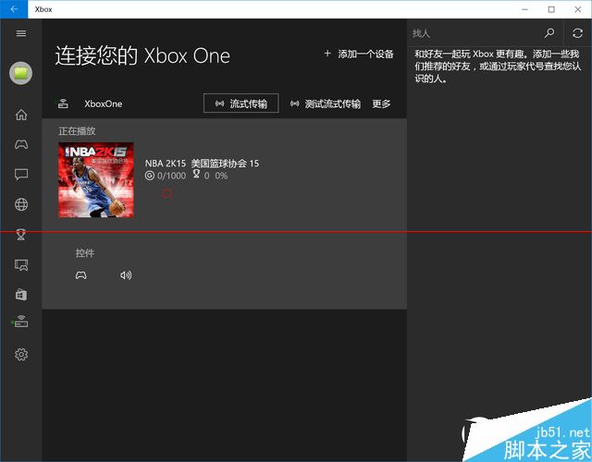Open the user profile avatar

pos(20,73)
